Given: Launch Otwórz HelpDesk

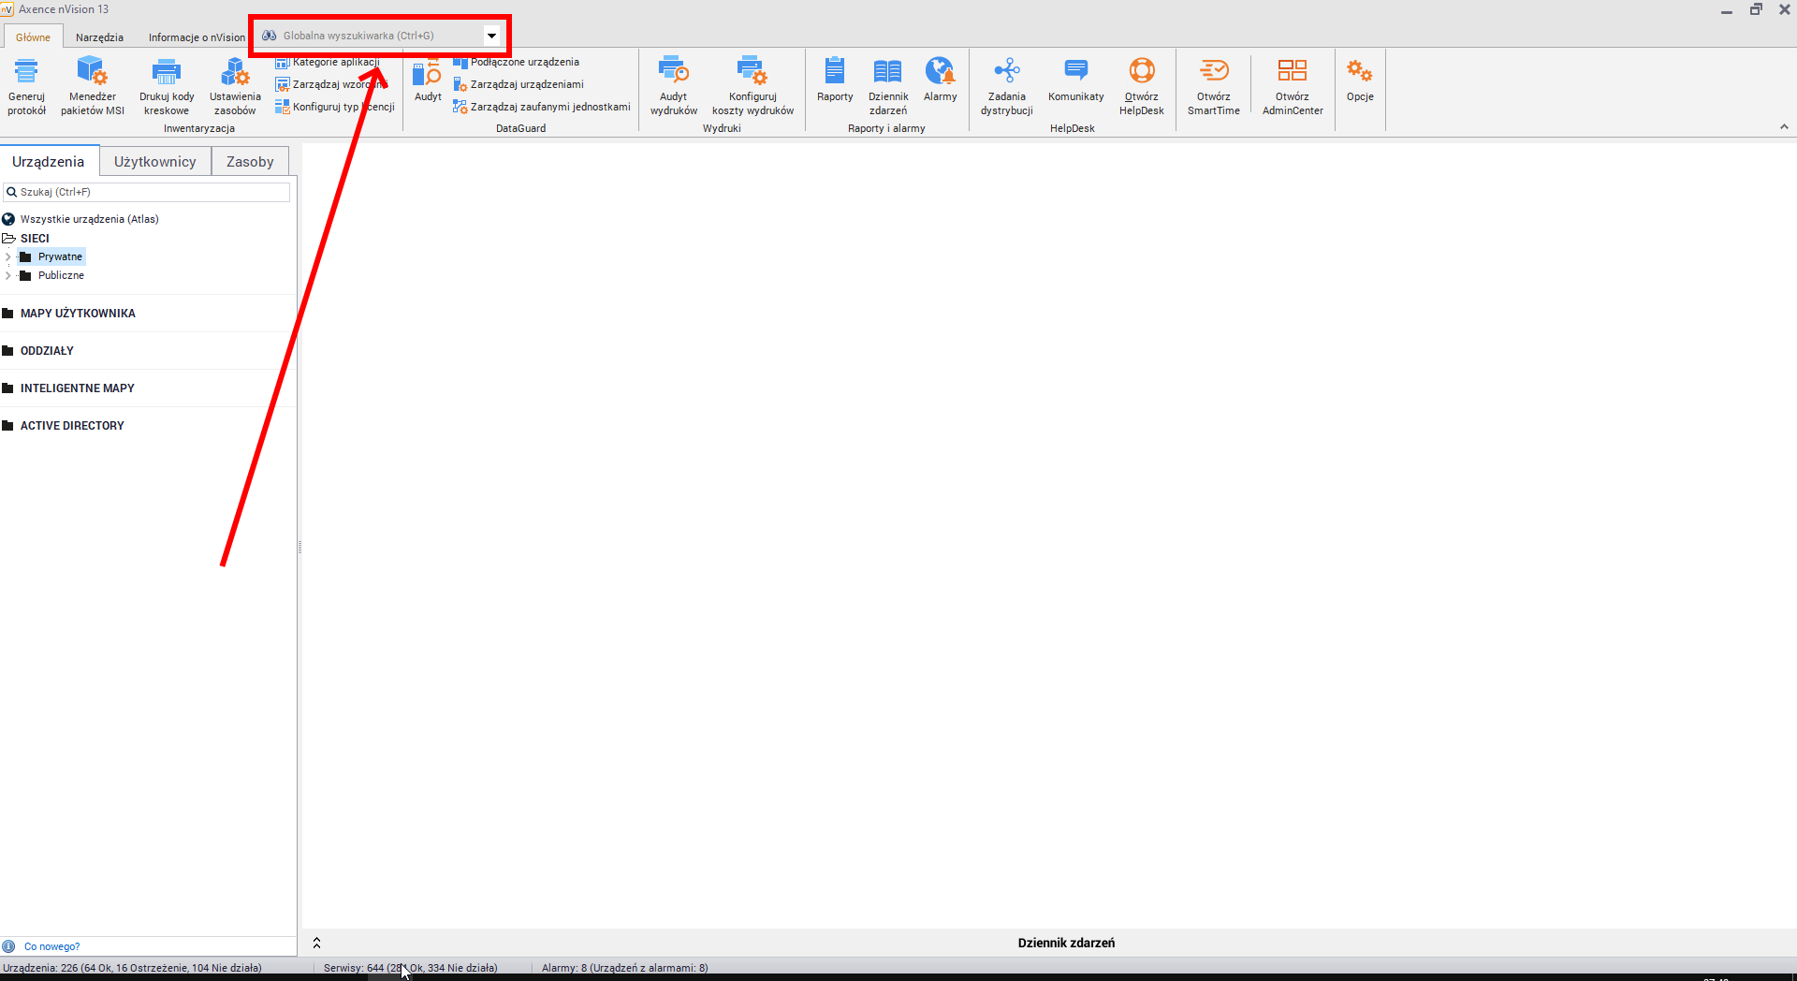Looking at the screenshot, I should pyautogui.click(x=1141, y=72).
